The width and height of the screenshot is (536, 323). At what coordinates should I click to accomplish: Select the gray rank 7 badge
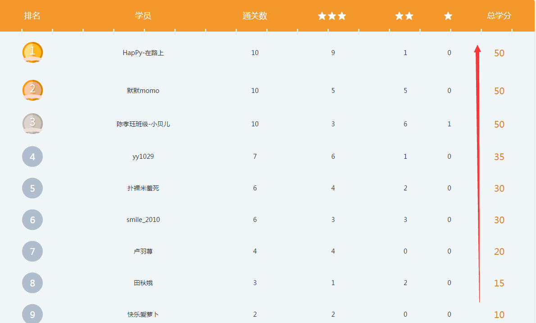pyautogui.click(x=32, y=251)
